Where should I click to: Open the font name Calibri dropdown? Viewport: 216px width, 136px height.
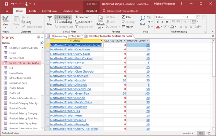[183, 17]
